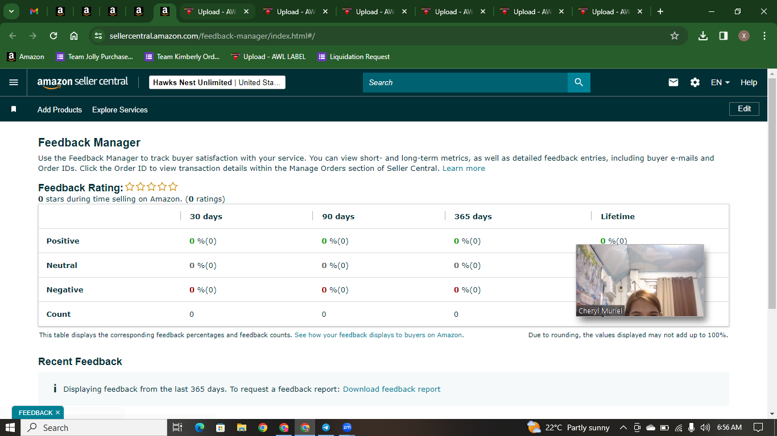The image size is (777, 436).
Task: Open the Amazon bookmark
Action: [x=26, y=57]
